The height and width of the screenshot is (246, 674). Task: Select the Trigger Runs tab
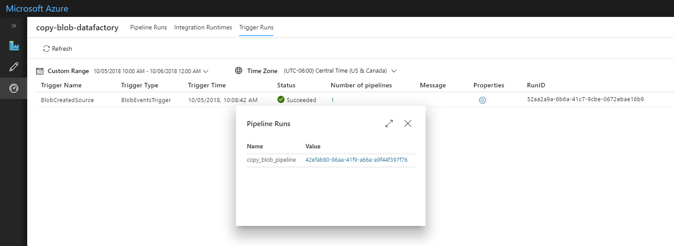point(256,27)
